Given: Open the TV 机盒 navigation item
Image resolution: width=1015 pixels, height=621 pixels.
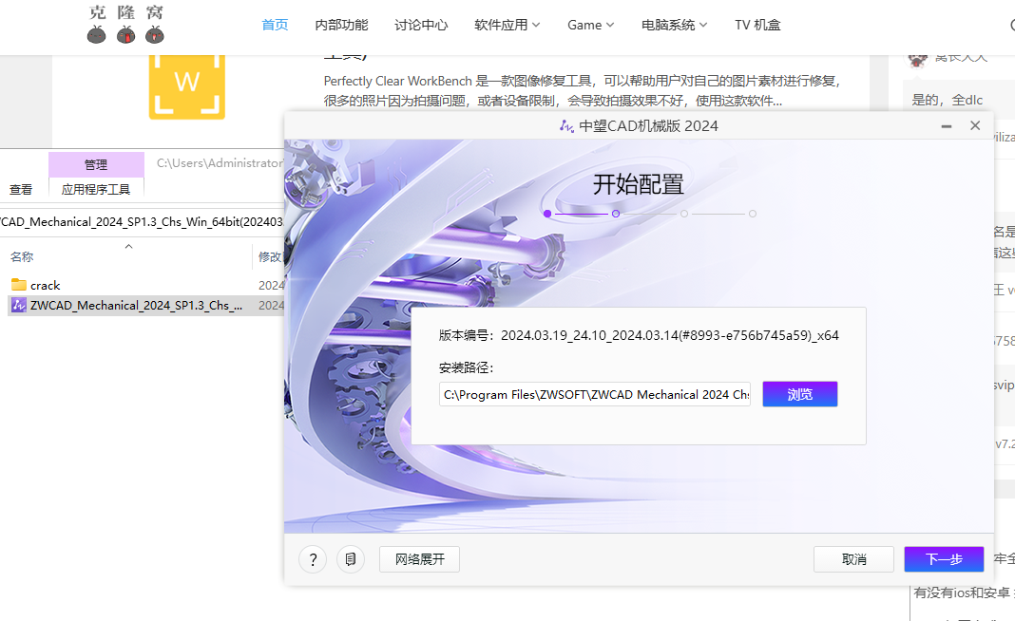Looking at the screenshot, I should 757,26.
